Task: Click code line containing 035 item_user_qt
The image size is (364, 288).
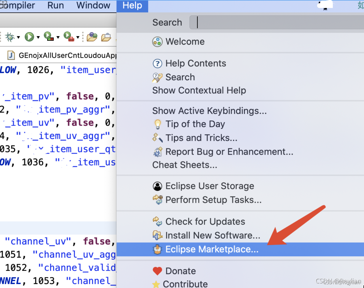Action: click(x=58, y=149)
